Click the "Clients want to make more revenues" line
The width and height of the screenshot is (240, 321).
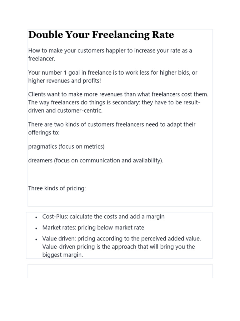coord(118,94)
